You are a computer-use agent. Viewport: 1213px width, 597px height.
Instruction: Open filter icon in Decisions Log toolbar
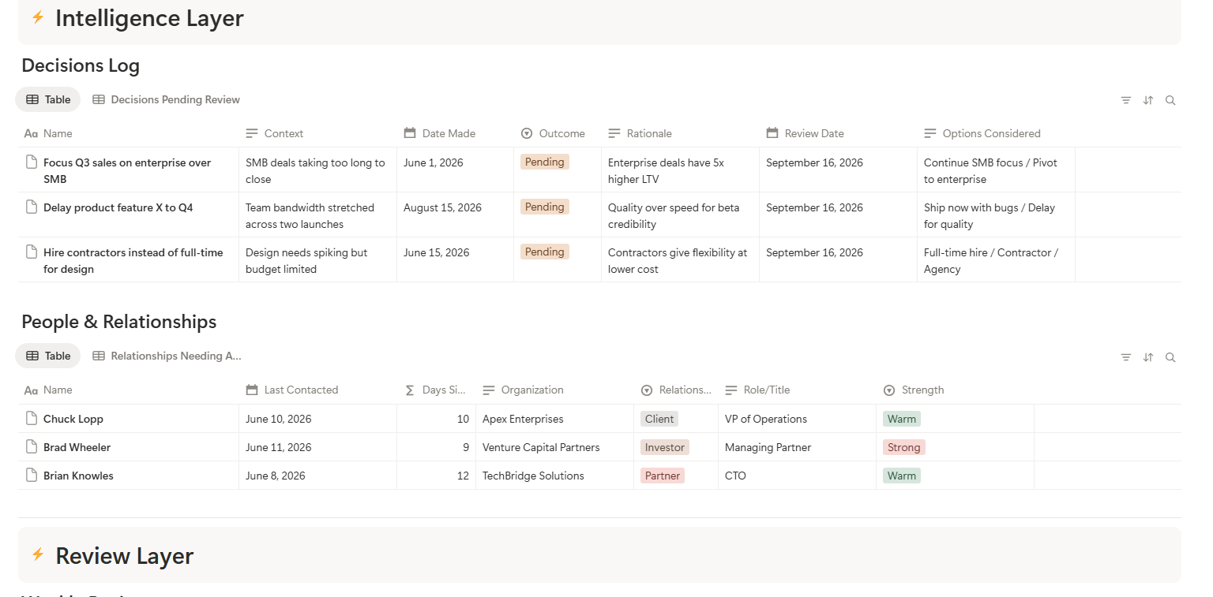[1126, 100]
